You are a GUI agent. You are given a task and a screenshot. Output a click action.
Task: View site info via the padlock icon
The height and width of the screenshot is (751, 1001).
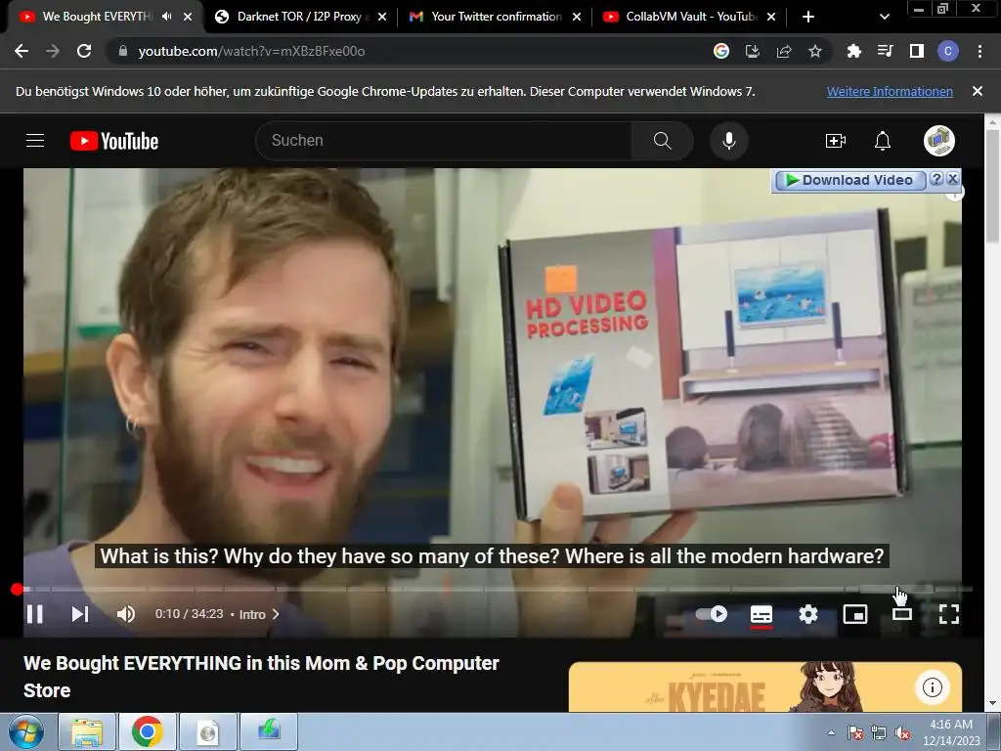click(123, 51)
